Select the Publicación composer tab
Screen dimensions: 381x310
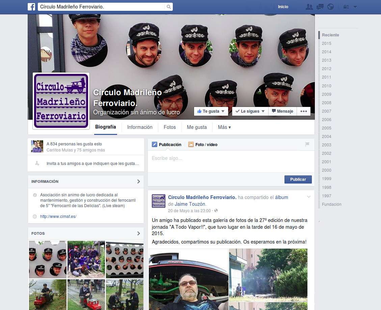tap(167, 145)
